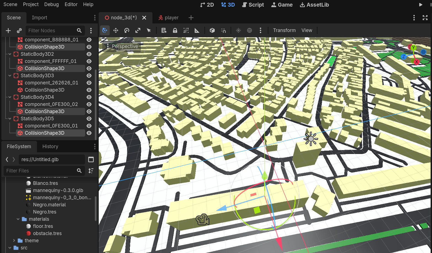Image resolution: width=432 pixels, height=253 pixels.
Task: Open the Debug menu
Action: tap(51, 4)
